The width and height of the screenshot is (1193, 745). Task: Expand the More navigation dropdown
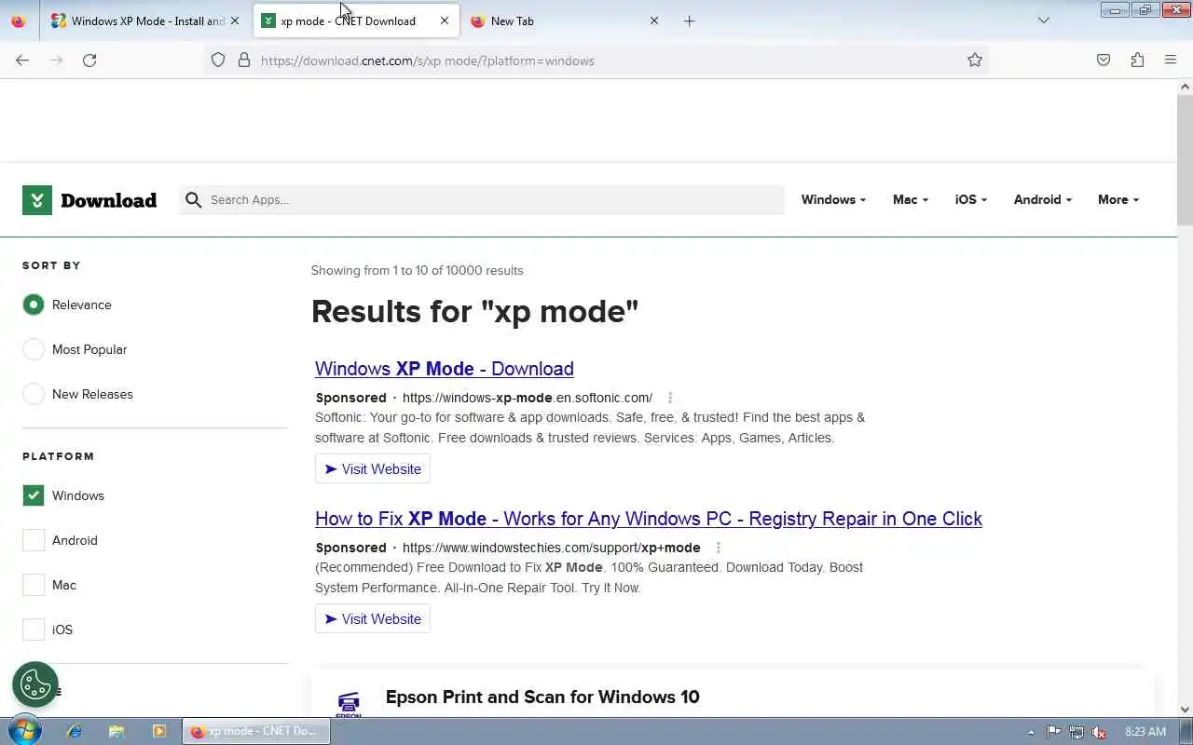coord(1118,199)
